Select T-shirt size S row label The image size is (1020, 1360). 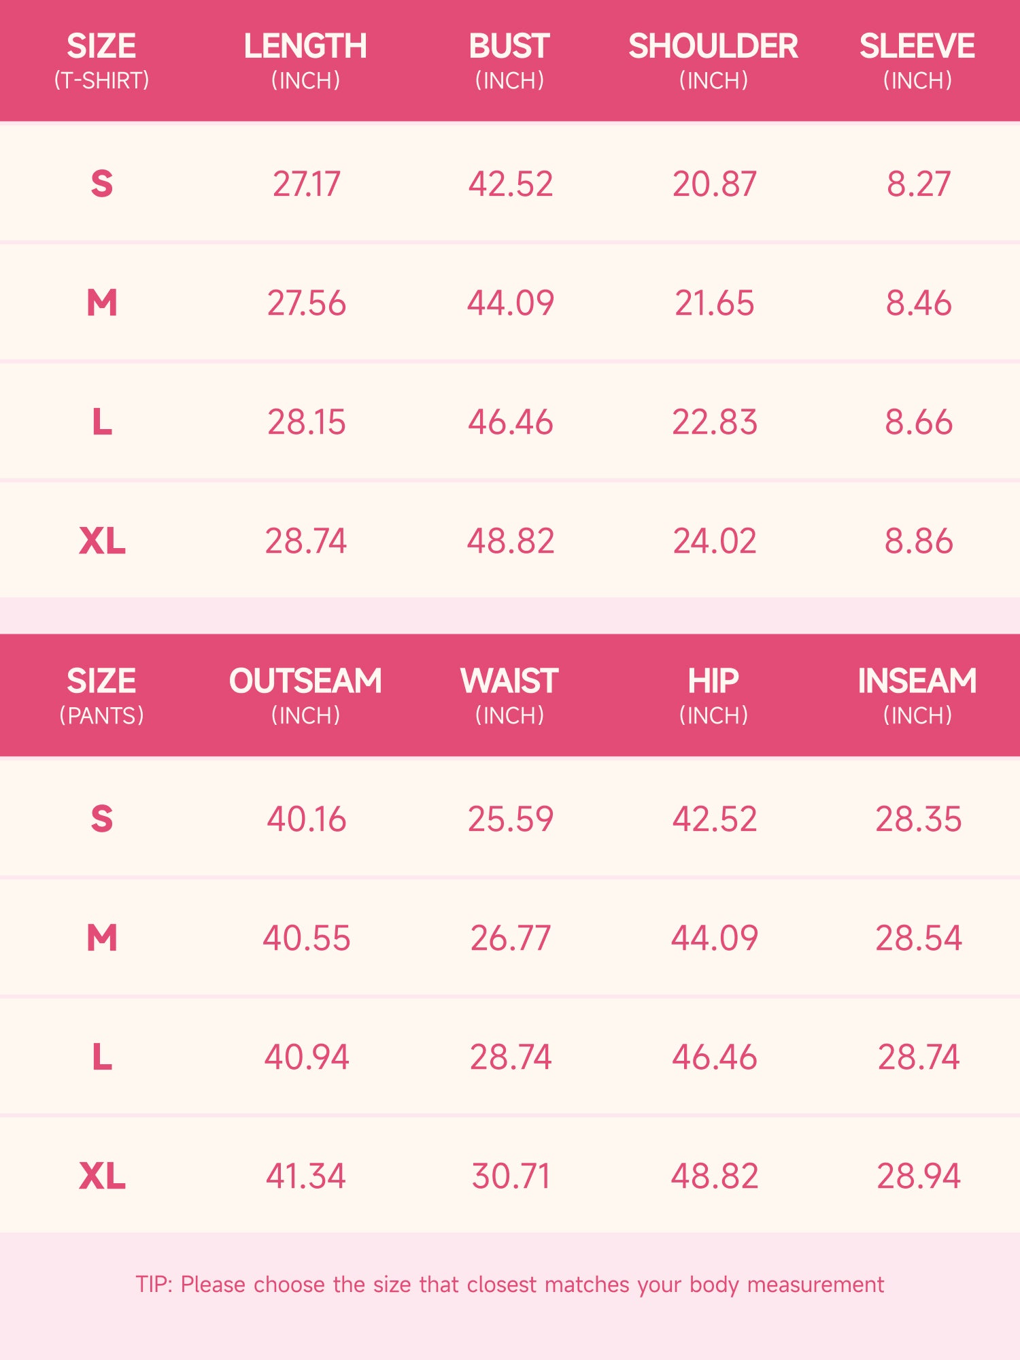102,184
